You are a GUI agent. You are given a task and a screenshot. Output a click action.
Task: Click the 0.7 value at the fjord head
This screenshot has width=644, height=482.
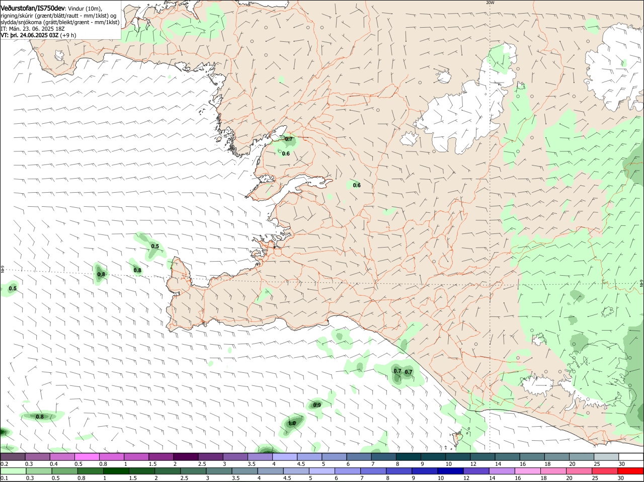coord(289,139)
